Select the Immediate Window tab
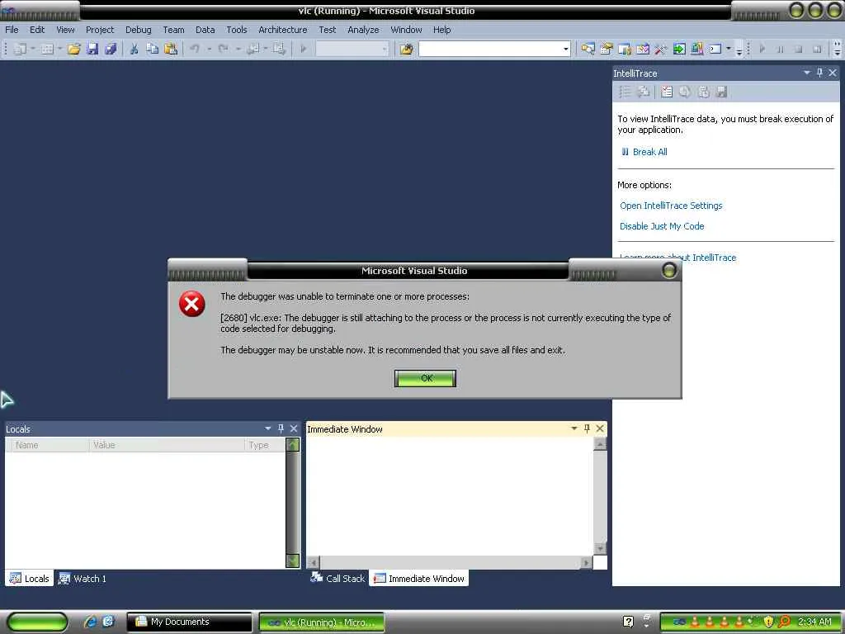The image size is (845, 634). [418, 579]
